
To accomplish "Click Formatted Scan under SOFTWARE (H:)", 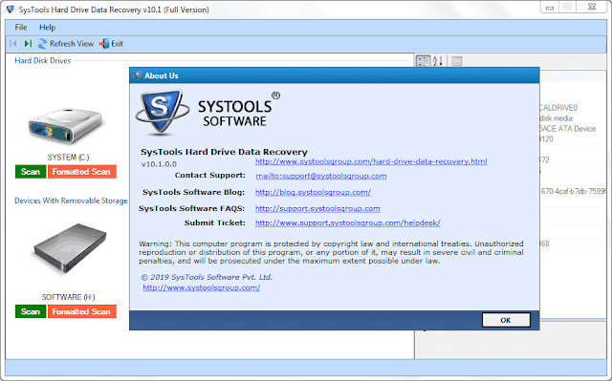I will (x=82, y=311).
